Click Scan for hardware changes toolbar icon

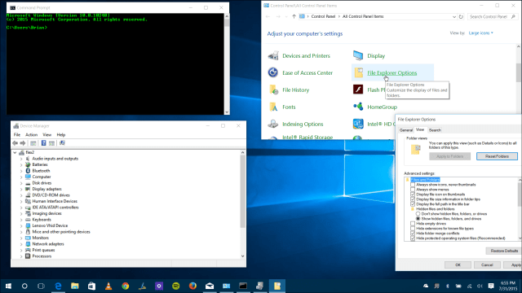(x=62, y=143)
